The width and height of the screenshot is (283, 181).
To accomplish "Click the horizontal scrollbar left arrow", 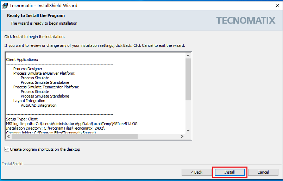I will click(8, 136).
